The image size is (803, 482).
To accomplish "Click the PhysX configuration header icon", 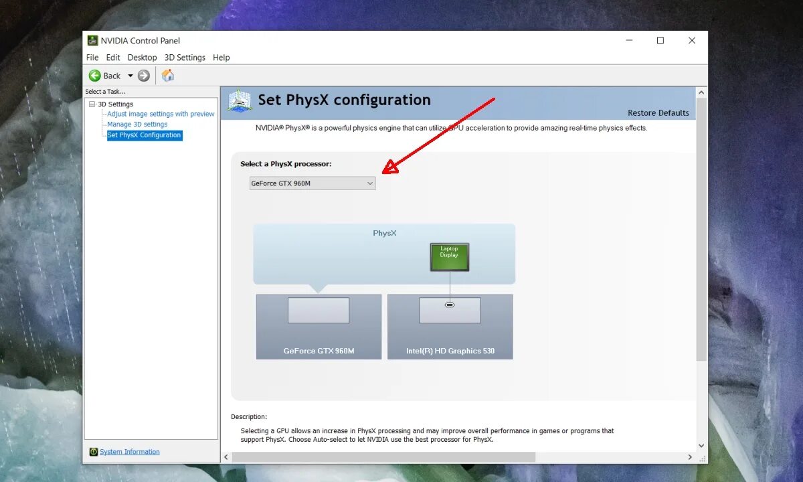I will [x=240, y=100].
